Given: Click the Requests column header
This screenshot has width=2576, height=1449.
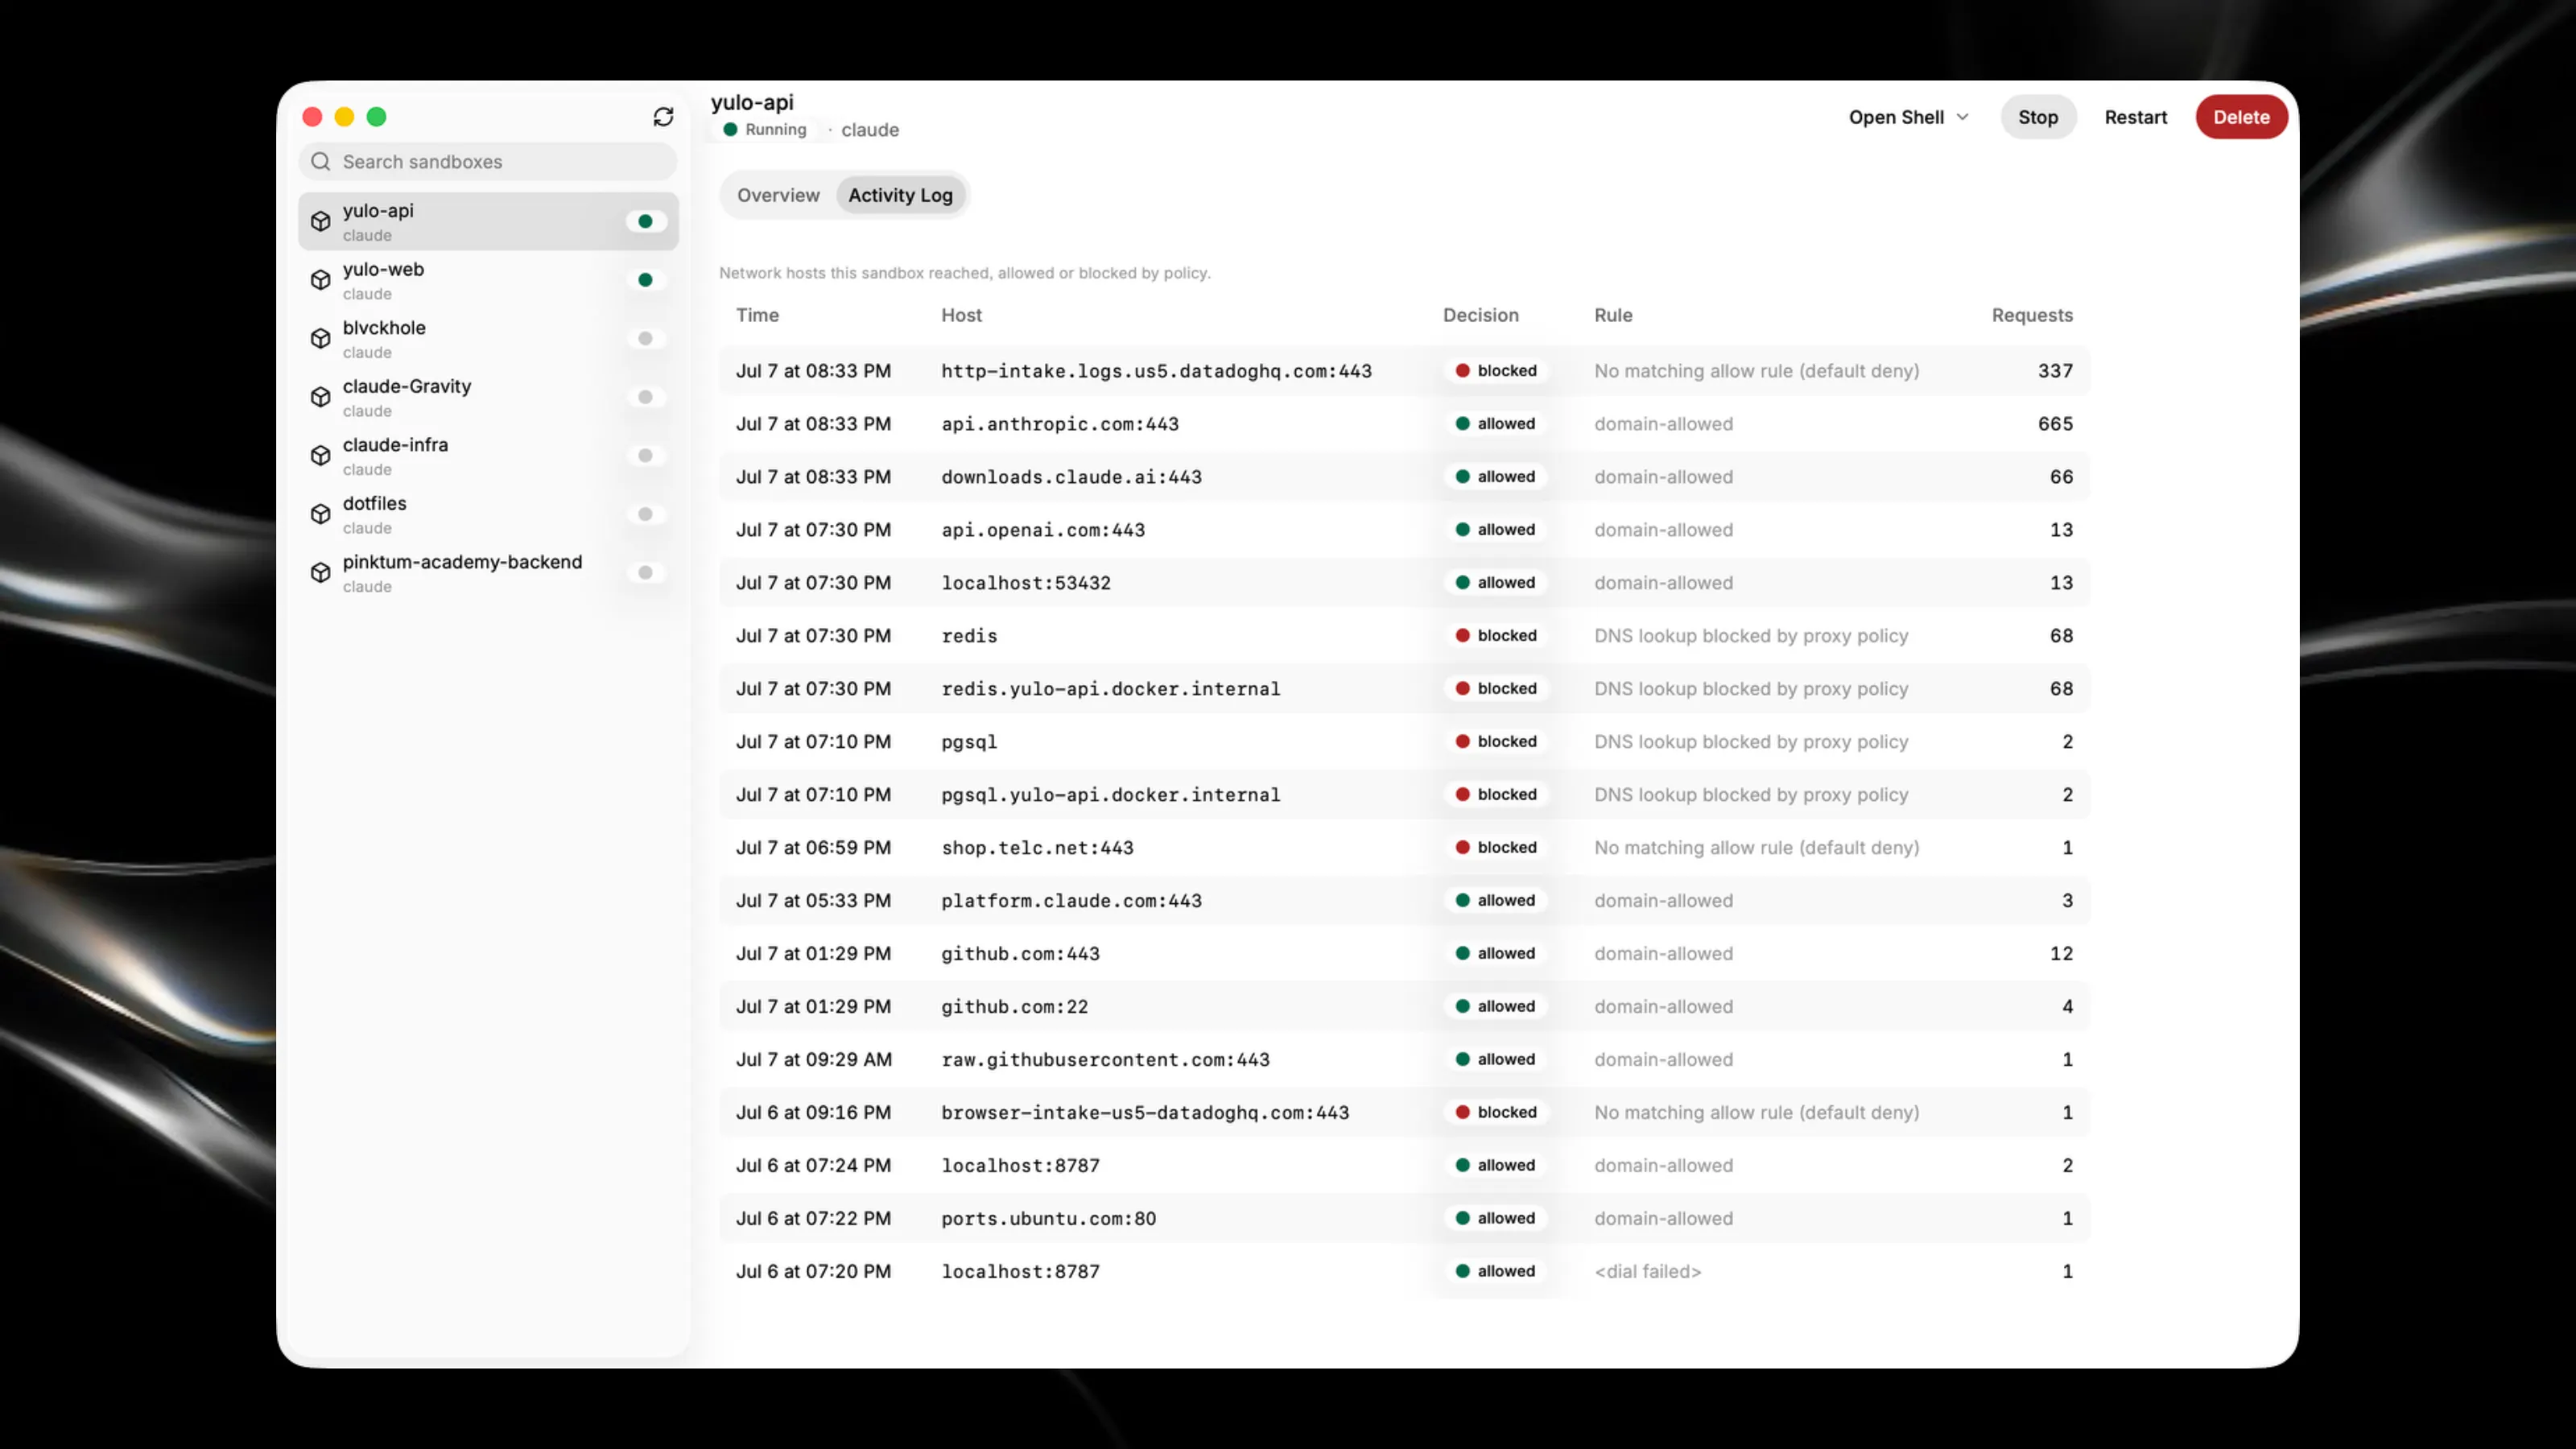Looking at the screenshot, I should [2032, 315].
